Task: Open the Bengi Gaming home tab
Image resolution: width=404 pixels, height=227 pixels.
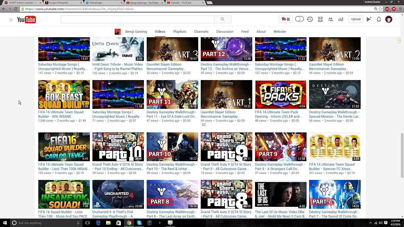Action: coord(136,32)
